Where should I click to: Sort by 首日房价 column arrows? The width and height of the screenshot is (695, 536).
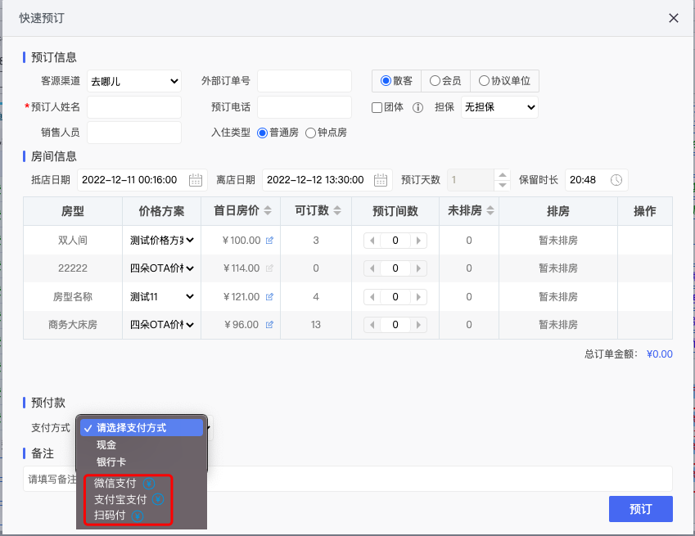(268, 210)
